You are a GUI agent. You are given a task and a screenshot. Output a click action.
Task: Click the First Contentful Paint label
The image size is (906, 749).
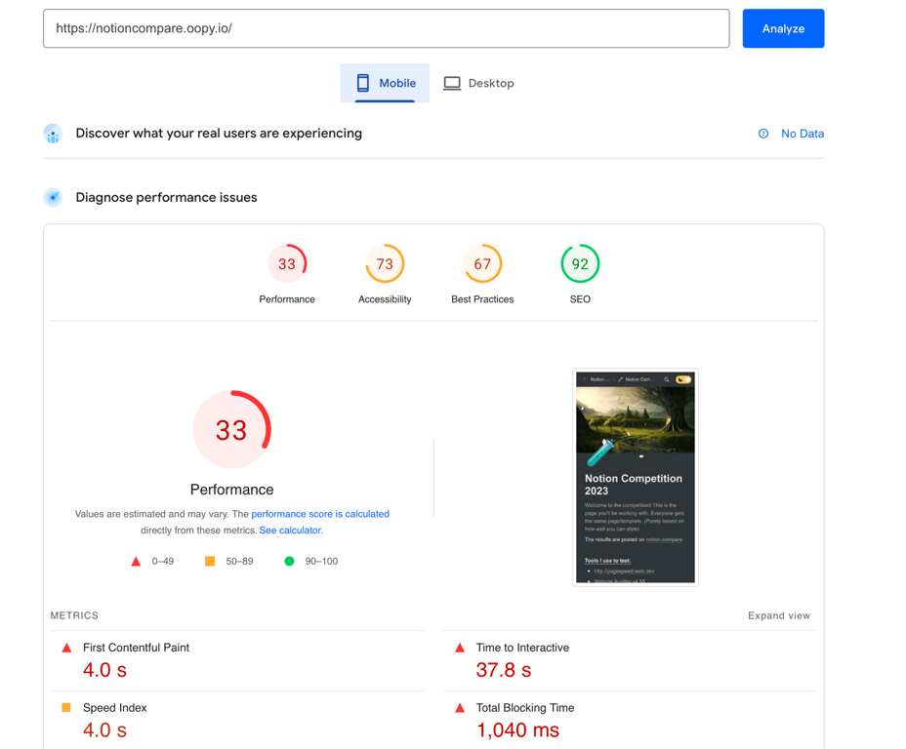tap(136, 648)
